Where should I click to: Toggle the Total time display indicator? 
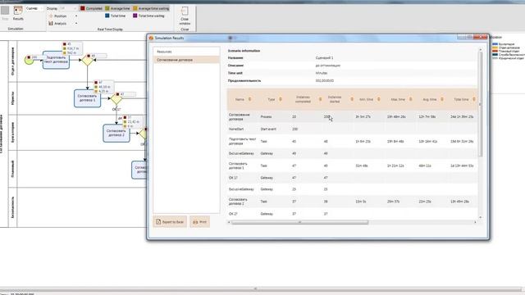tap(115, 16)
